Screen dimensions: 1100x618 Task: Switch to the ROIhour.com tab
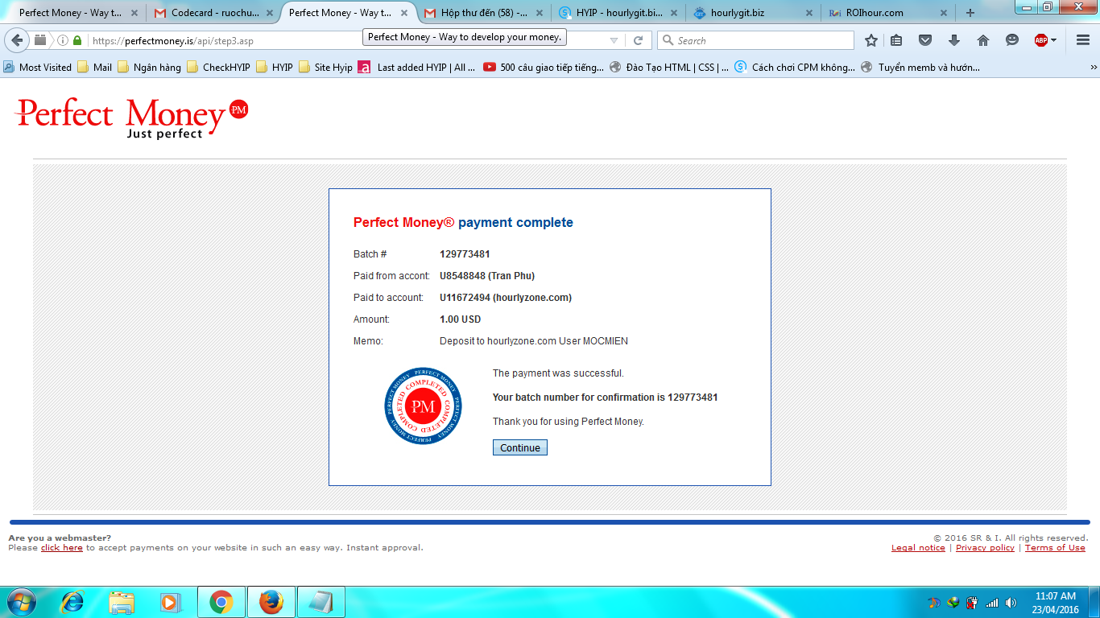(890, 13)
